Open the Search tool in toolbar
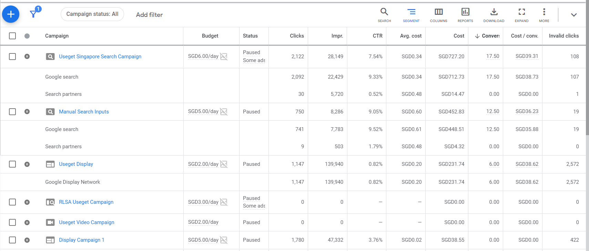Screen dimensions: 589x251 [x=384, y=15]
